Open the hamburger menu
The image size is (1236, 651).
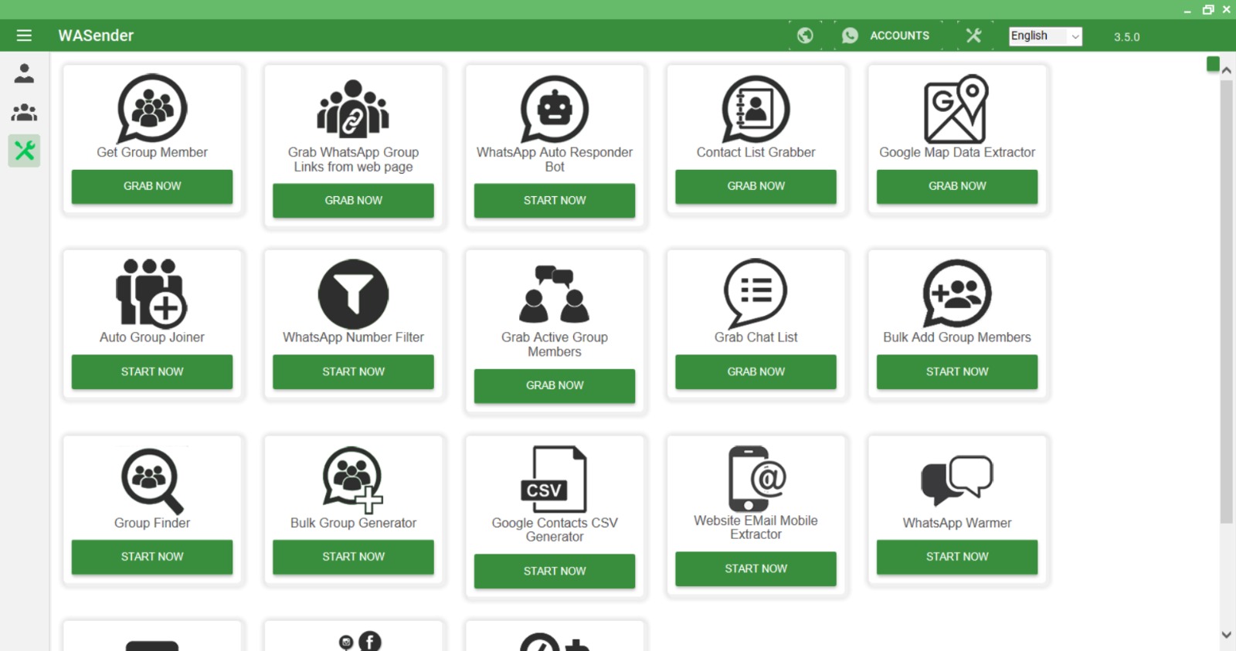tap(24, 36)
